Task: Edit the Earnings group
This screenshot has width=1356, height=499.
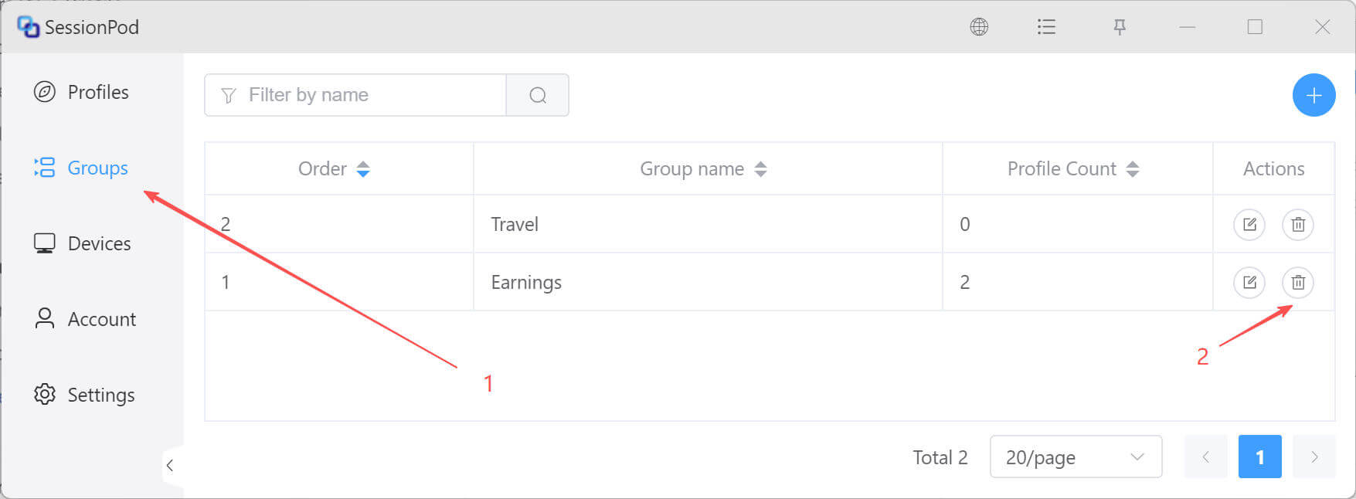Action: pos(1249,283)
